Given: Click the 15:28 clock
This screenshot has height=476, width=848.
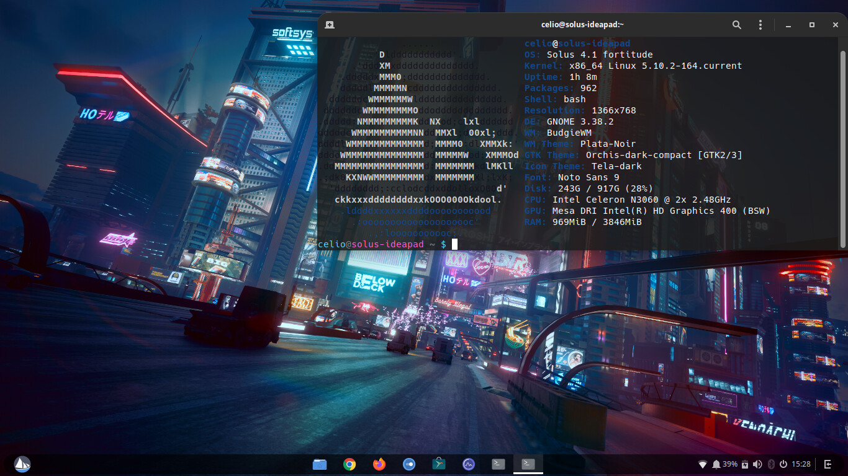Looking at the screenshot, I should [x=801, y=464].
